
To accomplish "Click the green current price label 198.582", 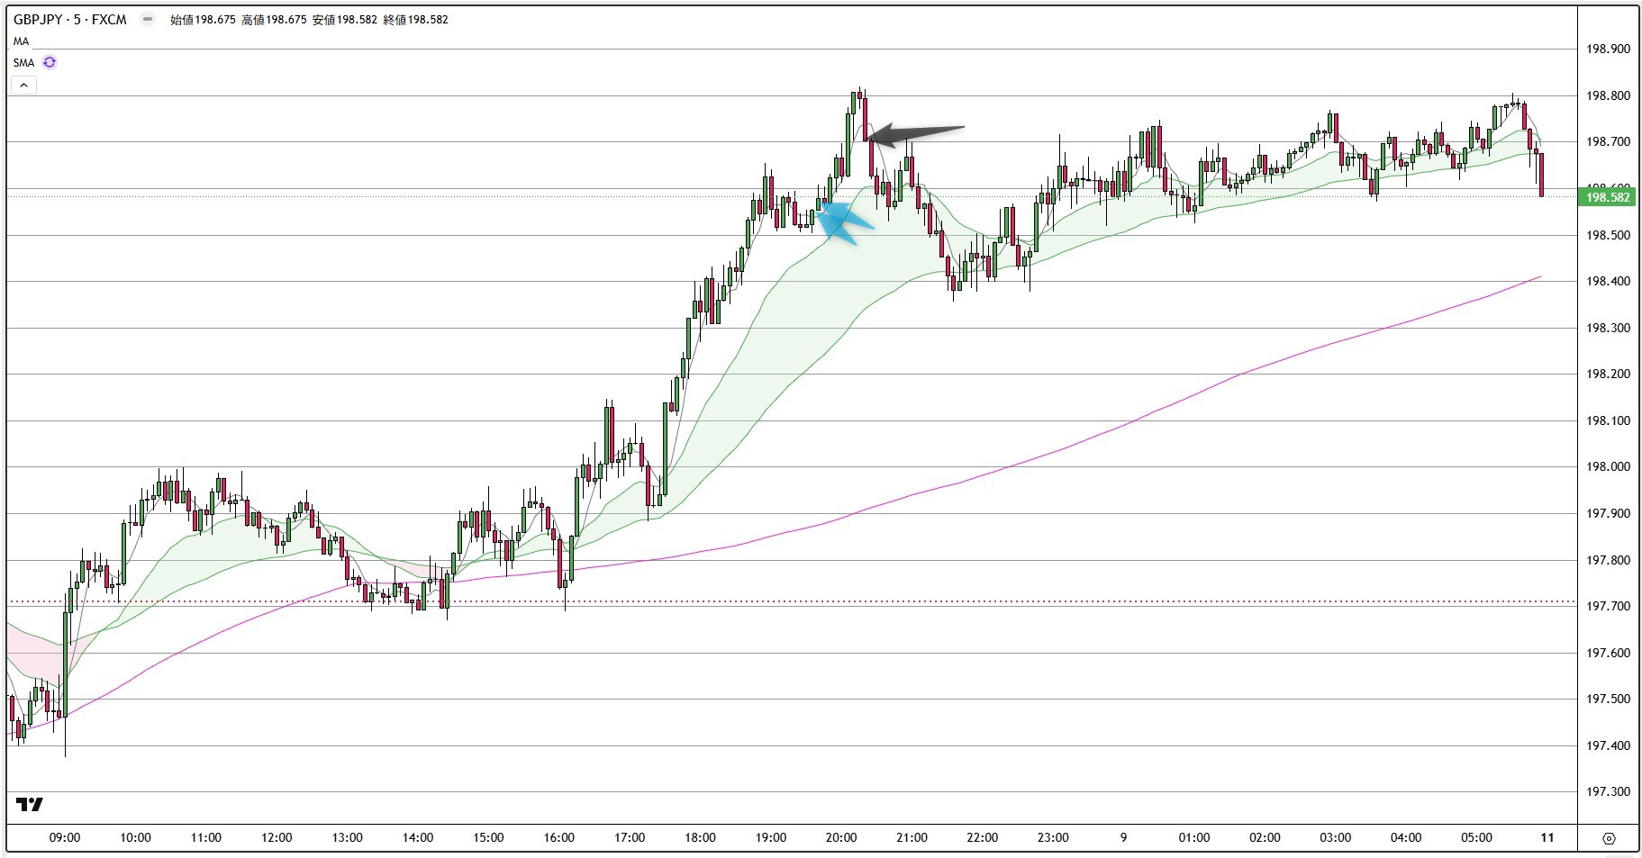I will pyautogui.click(x=1608, y=197).
